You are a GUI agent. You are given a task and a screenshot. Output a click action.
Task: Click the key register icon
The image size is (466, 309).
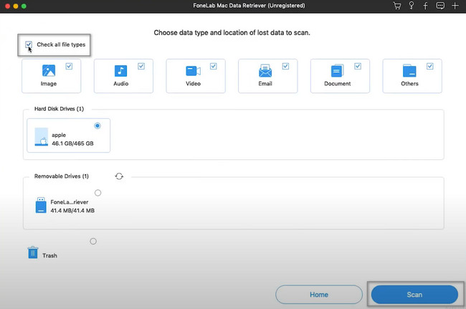(411, 6)
